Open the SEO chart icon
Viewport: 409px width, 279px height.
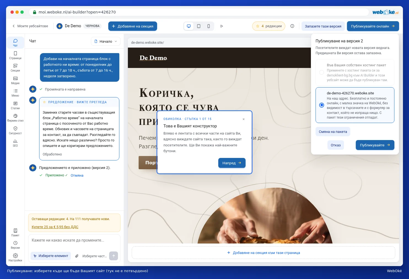tap(15, 143)
